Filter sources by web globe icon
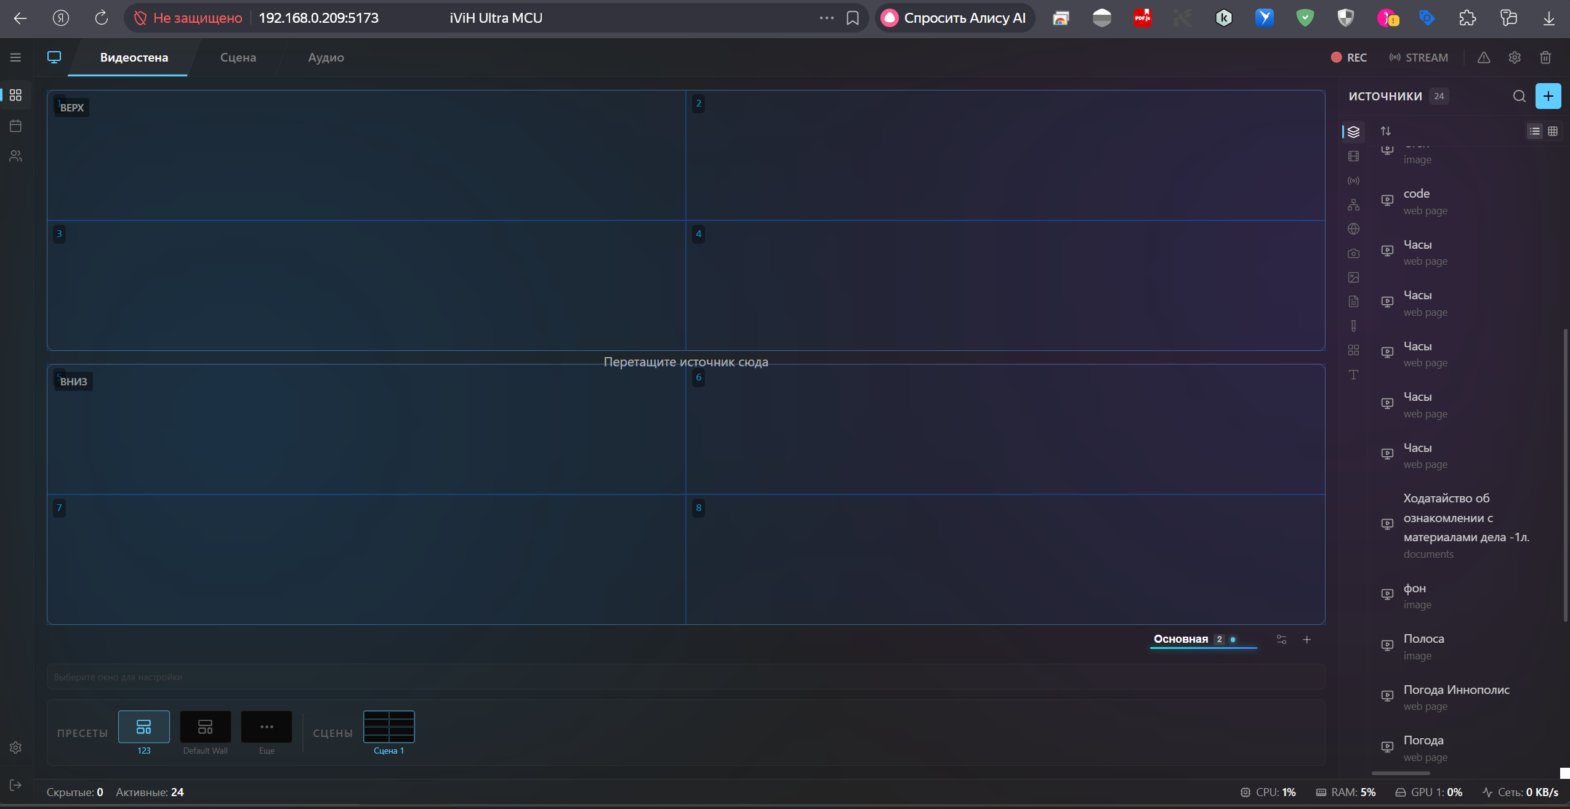Image resolution: width=1570 pixels, height=809 pixels. coord(1353,229)
